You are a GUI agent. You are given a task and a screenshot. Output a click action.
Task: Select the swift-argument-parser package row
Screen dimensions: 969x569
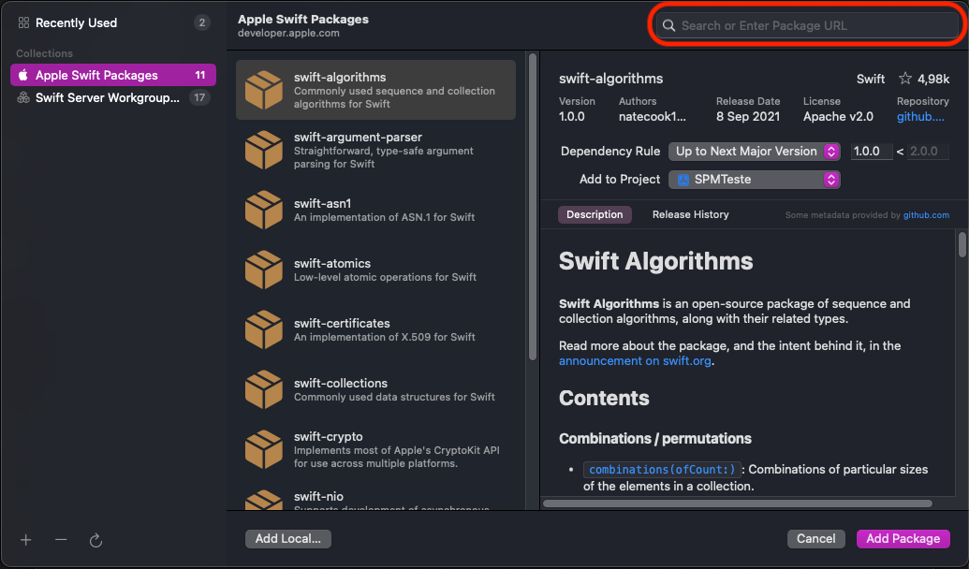[x=375, y=150]
